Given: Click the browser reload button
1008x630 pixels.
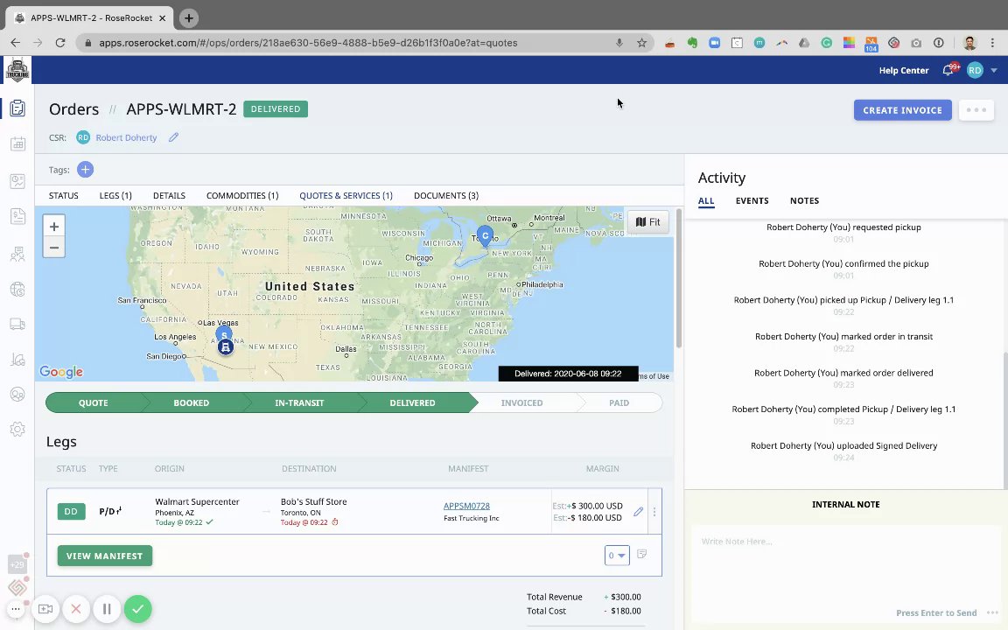Looking at the screenshot, I should [60, 43].
